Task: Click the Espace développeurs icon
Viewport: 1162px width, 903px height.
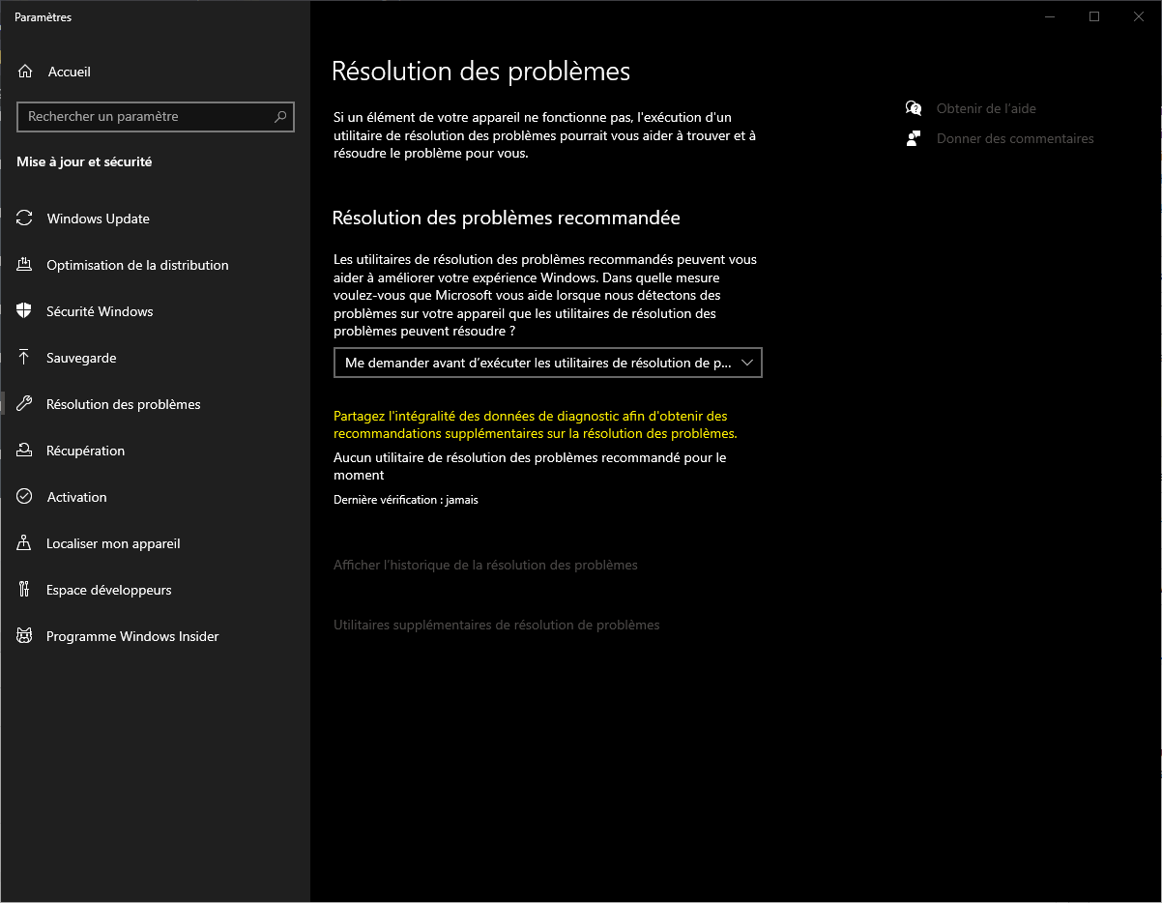Action: pyautogui.click(x=25, y=590)
